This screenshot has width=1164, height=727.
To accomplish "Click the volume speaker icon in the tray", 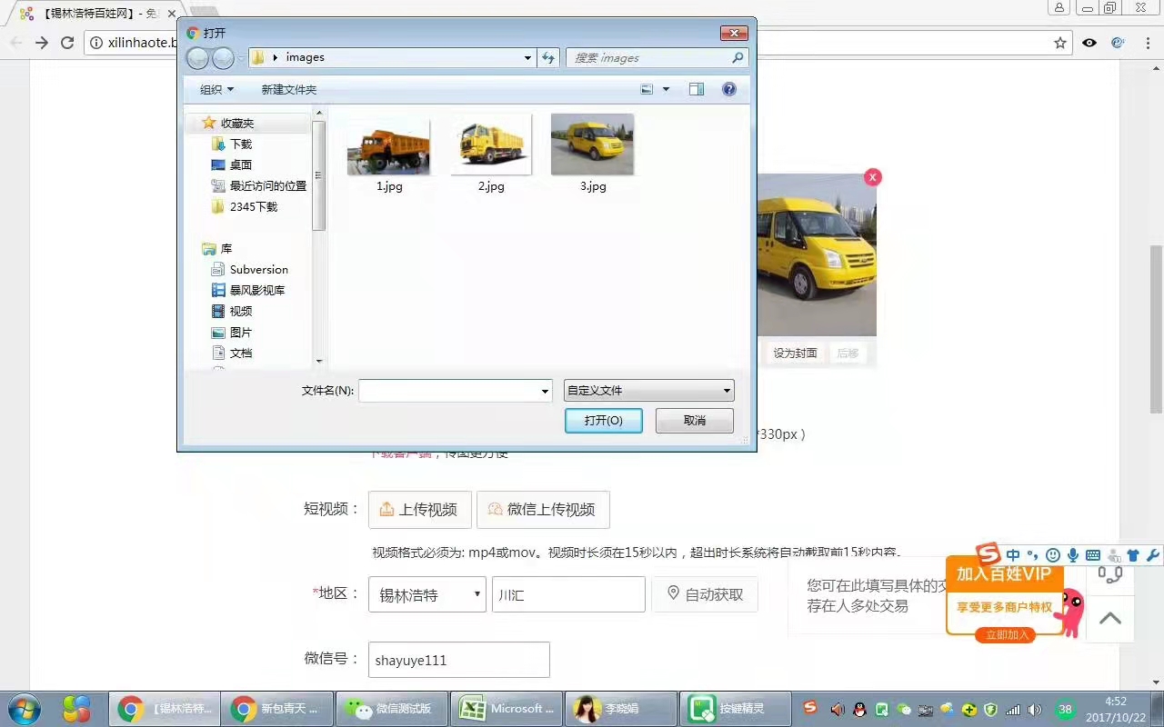I will click(1034, 709).
